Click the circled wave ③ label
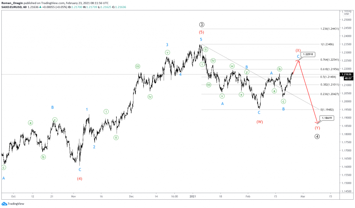 pos(202,24)
